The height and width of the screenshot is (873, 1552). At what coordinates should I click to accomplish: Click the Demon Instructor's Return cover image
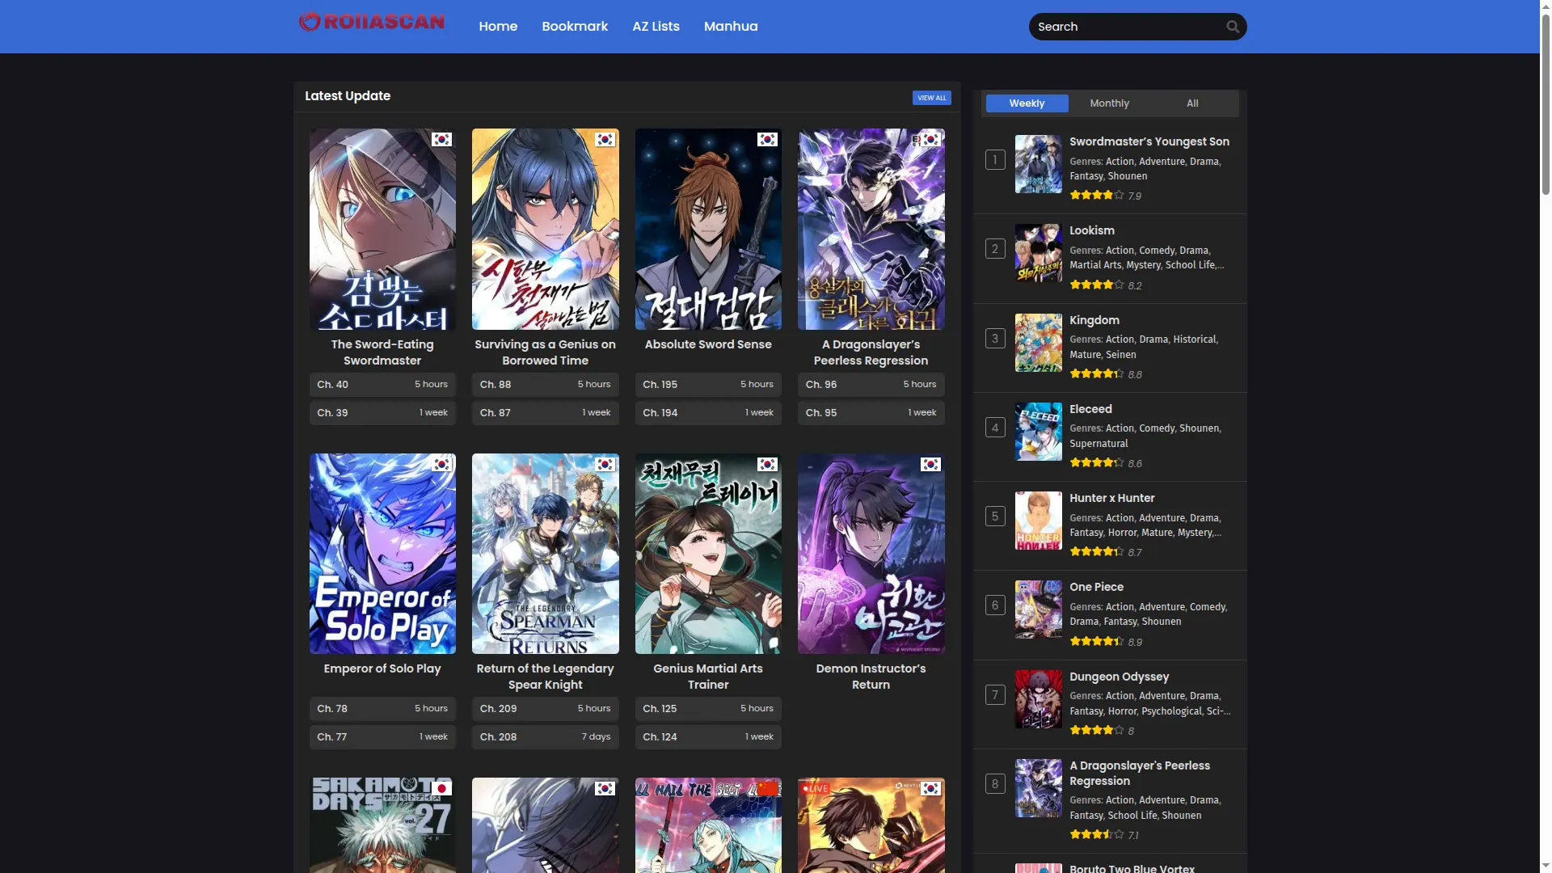click(x=871, y=554)
